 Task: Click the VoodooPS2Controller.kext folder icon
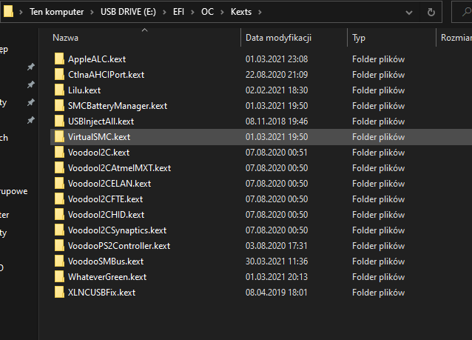[x=59, y=246]
